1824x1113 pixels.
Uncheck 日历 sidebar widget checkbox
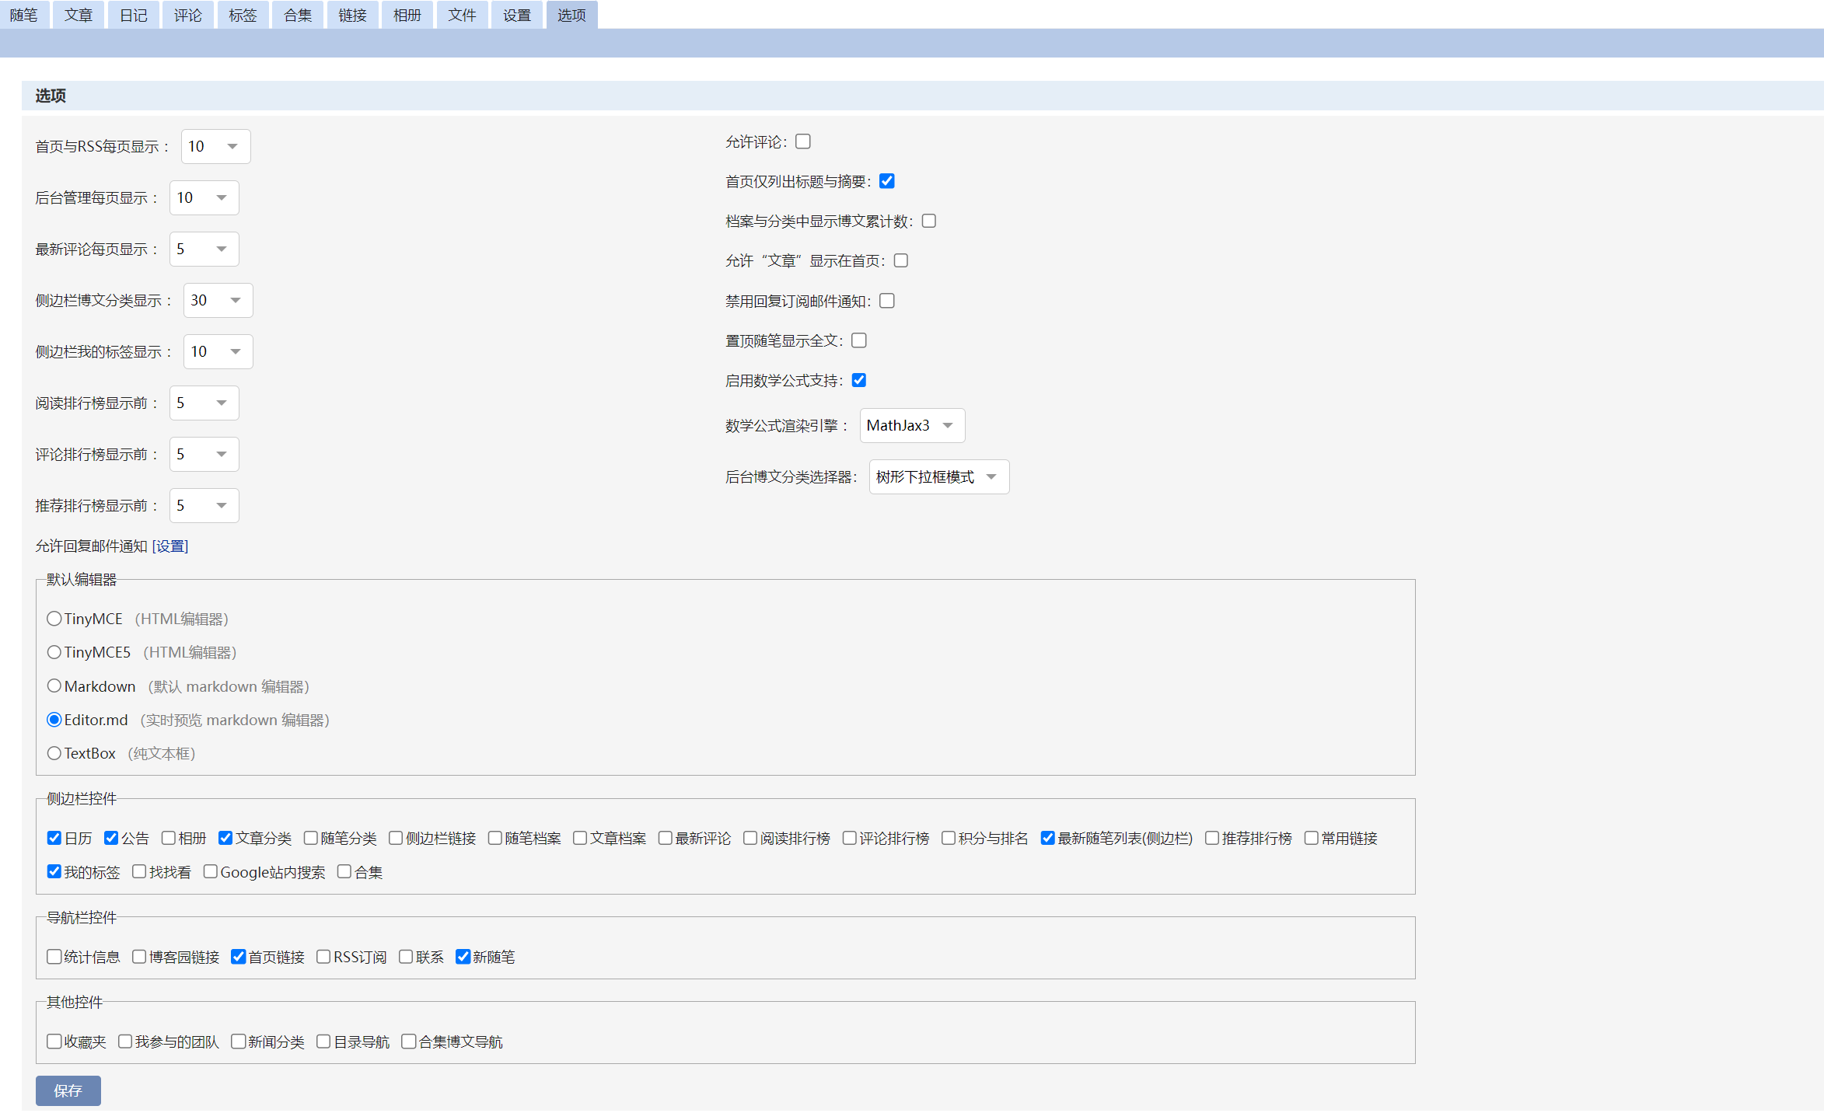pyautogui.click(x=54, y=838)
